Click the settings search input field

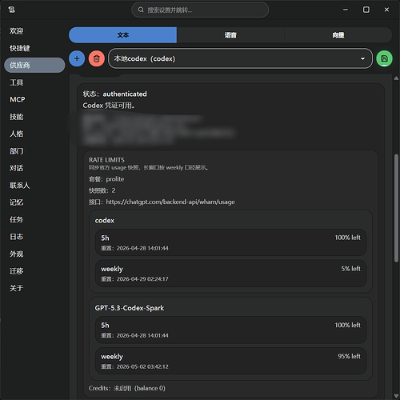pyautogui.click(x=200, y=10)
